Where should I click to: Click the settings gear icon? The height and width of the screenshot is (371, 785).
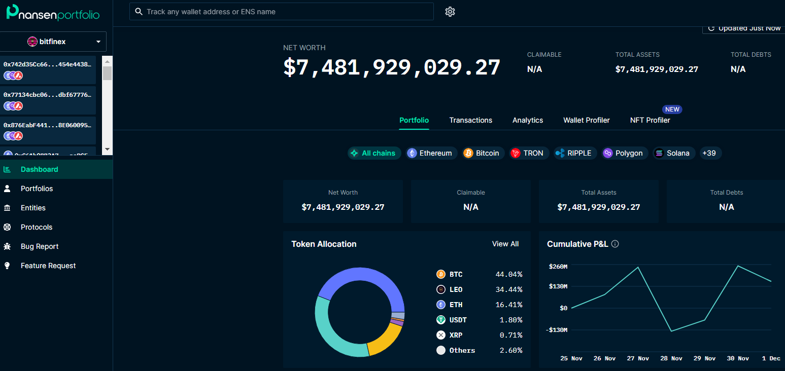point(450,12)
